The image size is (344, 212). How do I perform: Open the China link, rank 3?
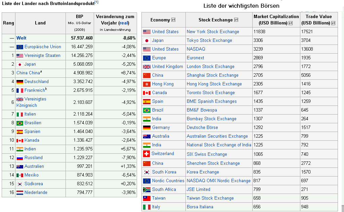coord(28,73)
